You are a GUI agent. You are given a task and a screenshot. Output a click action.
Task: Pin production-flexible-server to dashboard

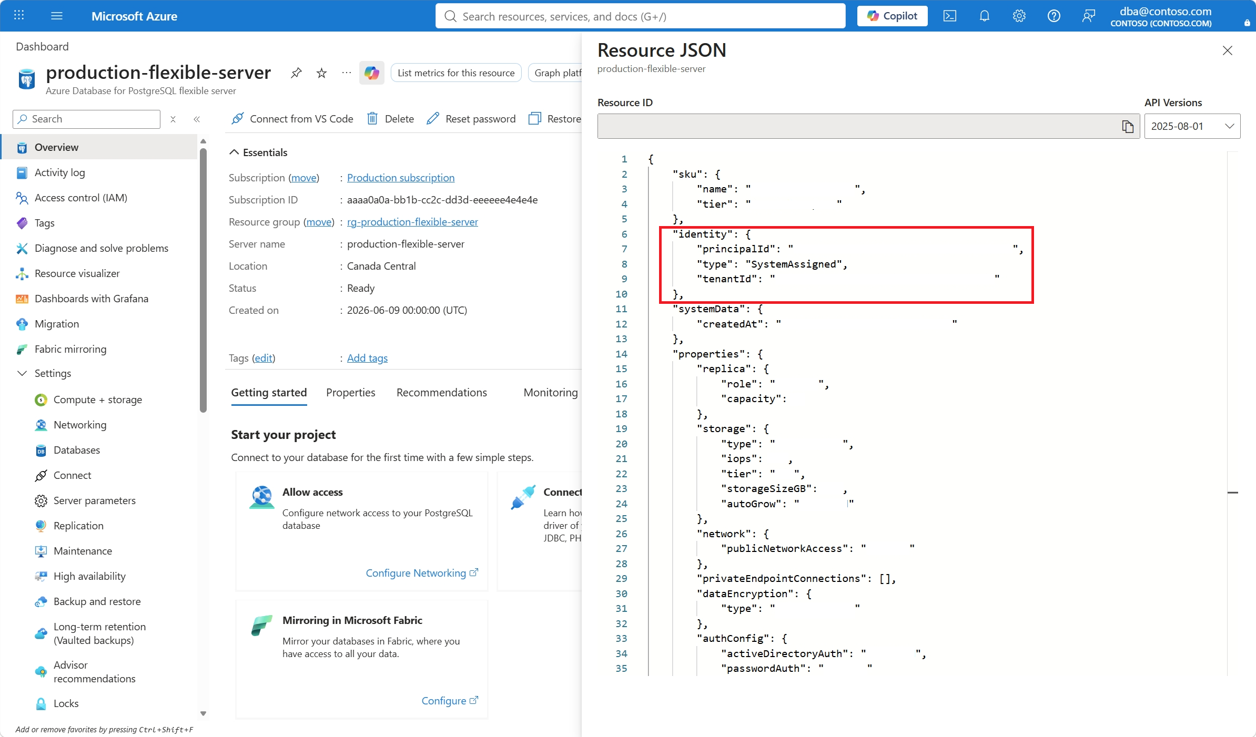[x=296, y=73]
